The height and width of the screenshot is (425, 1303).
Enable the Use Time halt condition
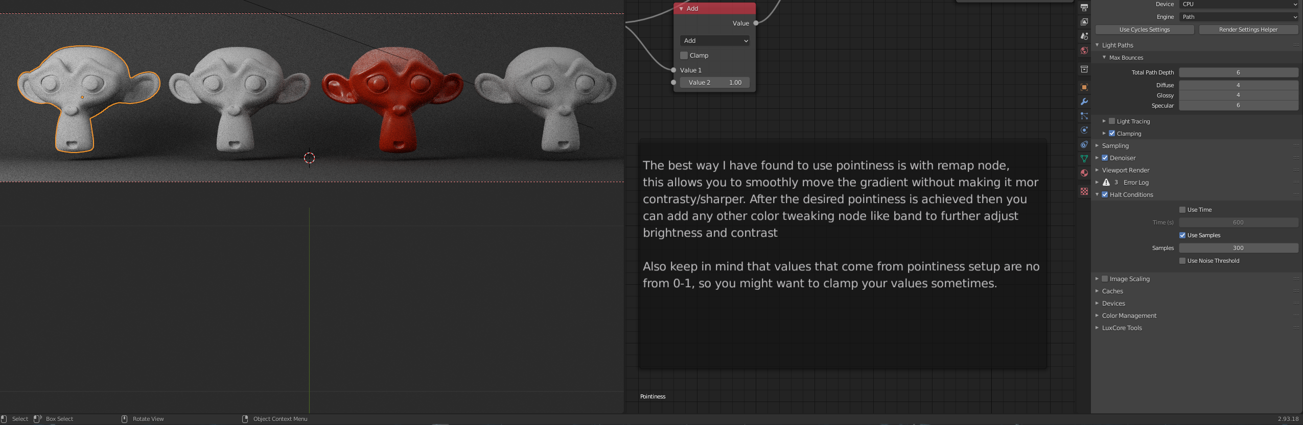click(1182, 210)
